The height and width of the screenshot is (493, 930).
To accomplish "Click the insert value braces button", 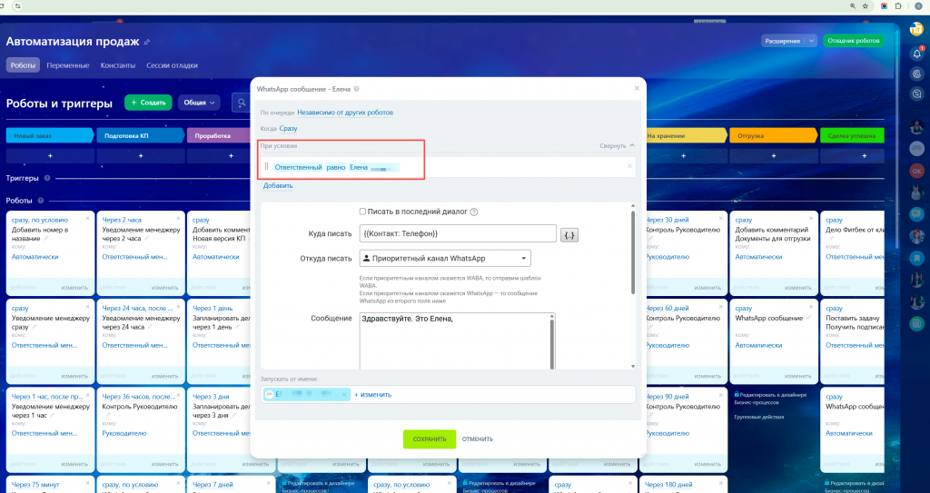I will pos(569,235).
